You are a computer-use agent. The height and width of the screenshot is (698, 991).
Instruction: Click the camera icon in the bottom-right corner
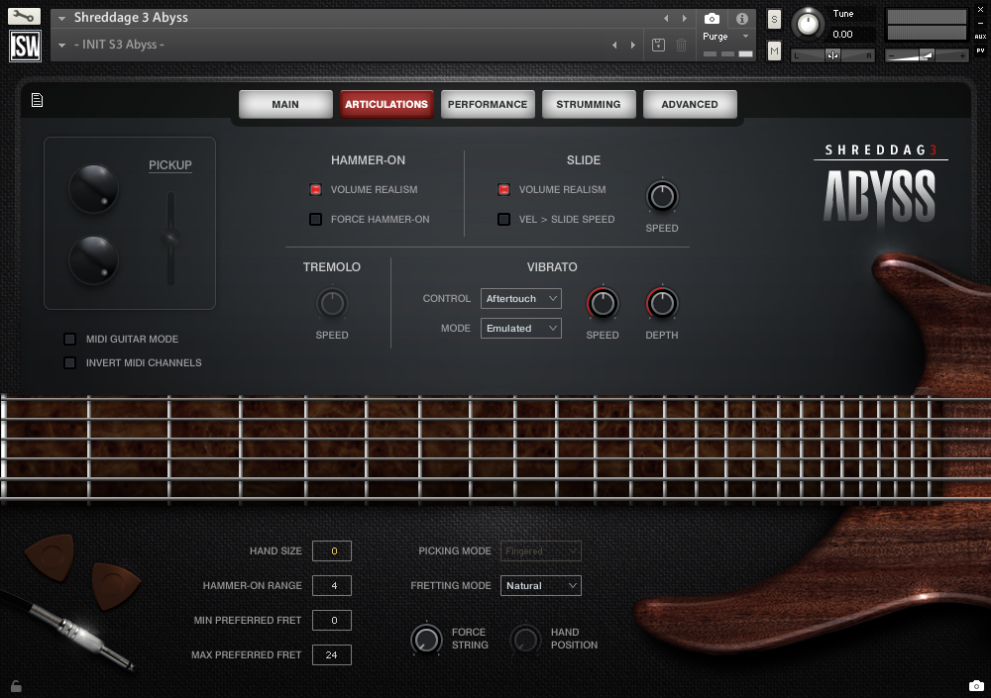[976, 685]
